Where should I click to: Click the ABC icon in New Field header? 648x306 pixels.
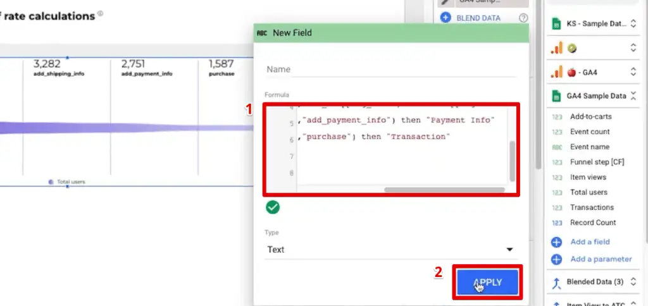coord(262,33)
